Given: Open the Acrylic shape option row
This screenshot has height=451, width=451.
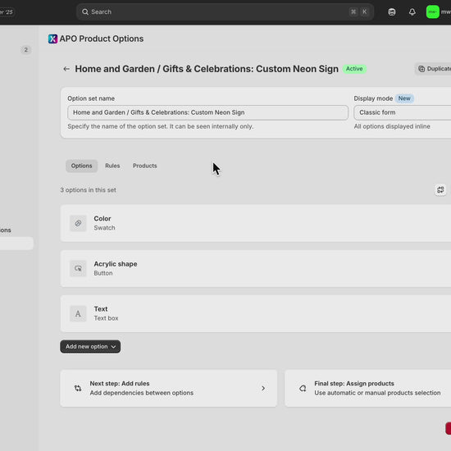Looking at the screenshot, I should (256, 268).
